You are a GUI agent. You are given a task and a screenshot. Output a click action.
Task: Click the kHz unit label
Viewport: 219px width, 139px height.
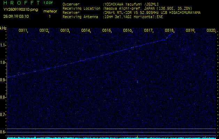pyautogui.click(x=3, y=28)
